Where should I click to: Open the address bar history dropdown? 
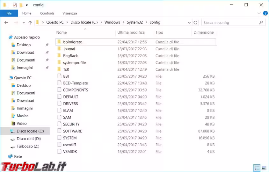[x=189, y=23]
